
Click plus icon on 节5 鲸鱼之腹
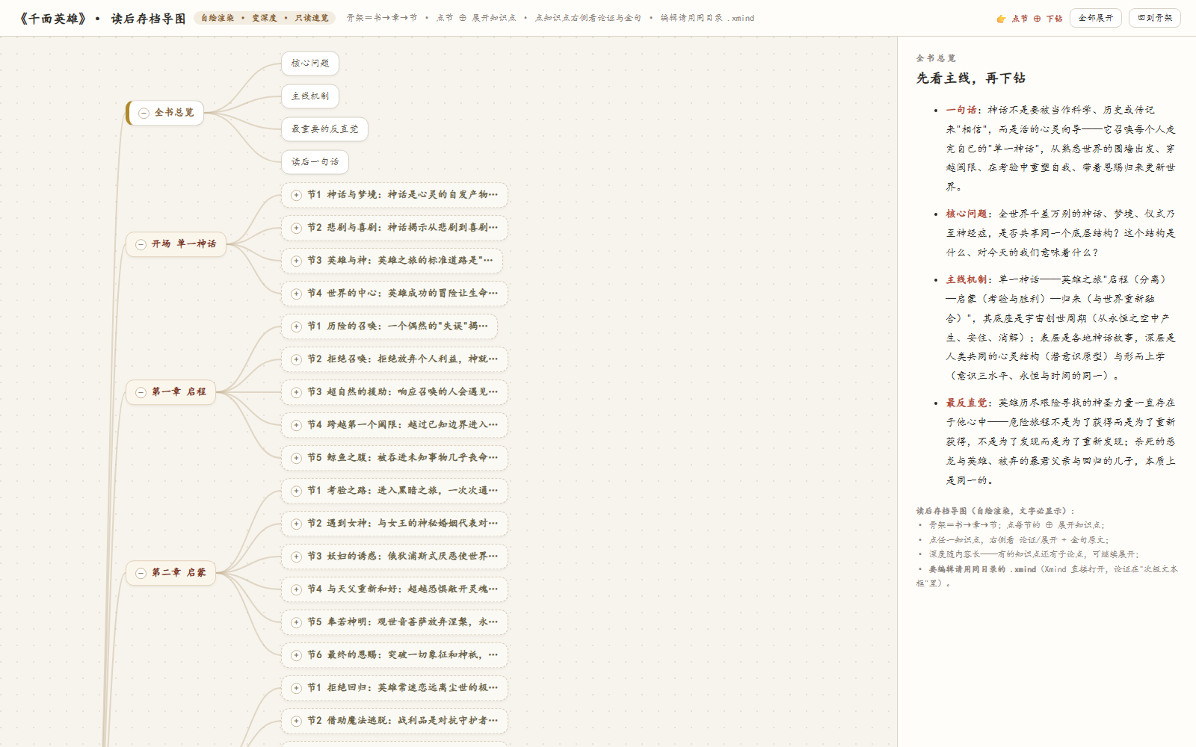coord(296,458)
